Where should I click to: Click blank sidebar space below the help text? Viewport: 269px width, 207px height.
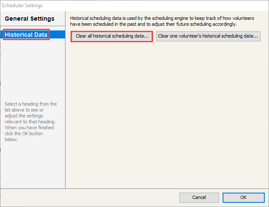click(33, 165)
